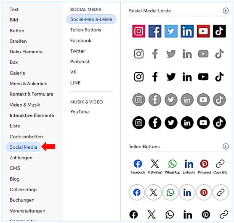
Task: Open the LINE subcategory
Action: click(75, 83)
